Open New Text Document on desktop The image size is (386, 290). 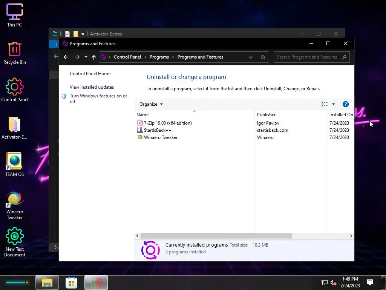(x=15, y=242)
